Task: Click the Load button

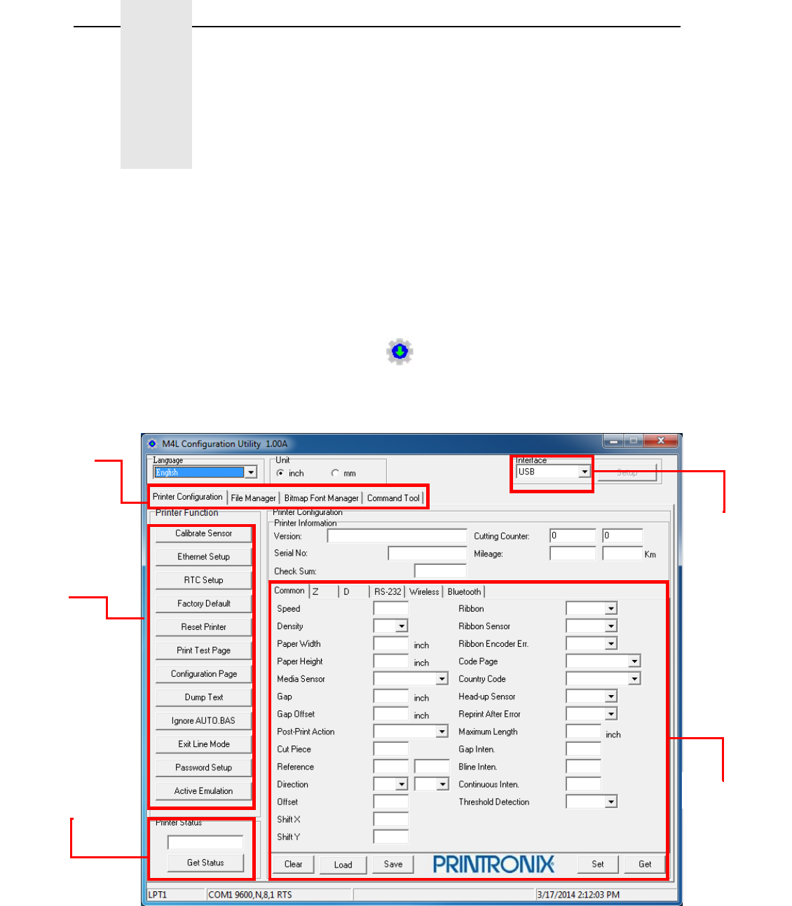Action: pyautogui.click(x=343, y=865)
